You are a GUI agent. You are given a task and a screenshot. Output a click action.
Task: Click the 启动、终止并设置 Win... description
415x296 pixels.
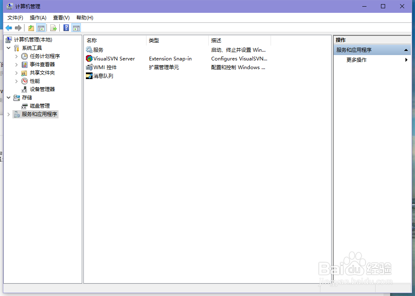point(238,50)
